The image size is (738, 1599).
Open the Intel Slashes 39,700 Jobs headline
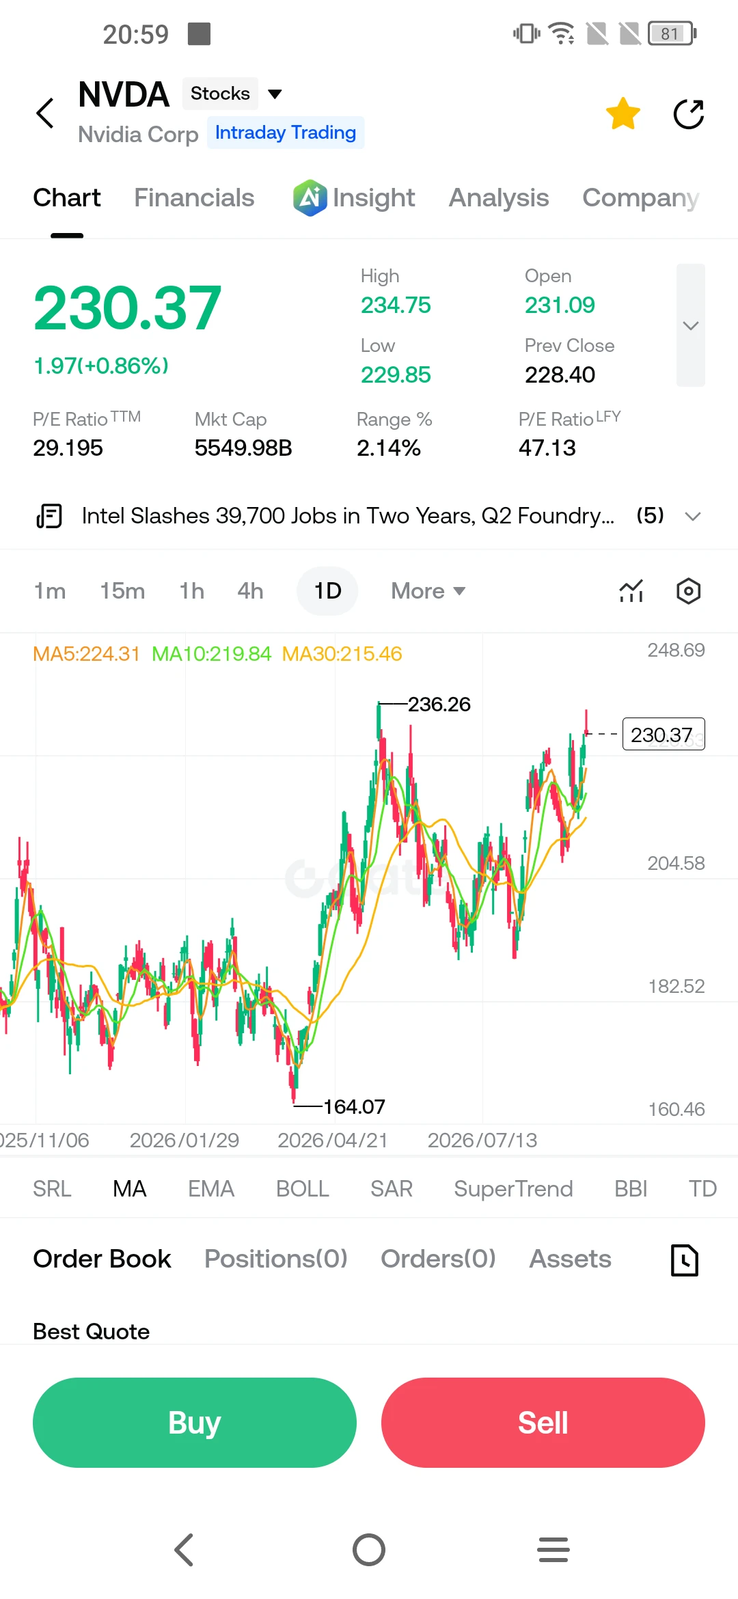[348, 516]
